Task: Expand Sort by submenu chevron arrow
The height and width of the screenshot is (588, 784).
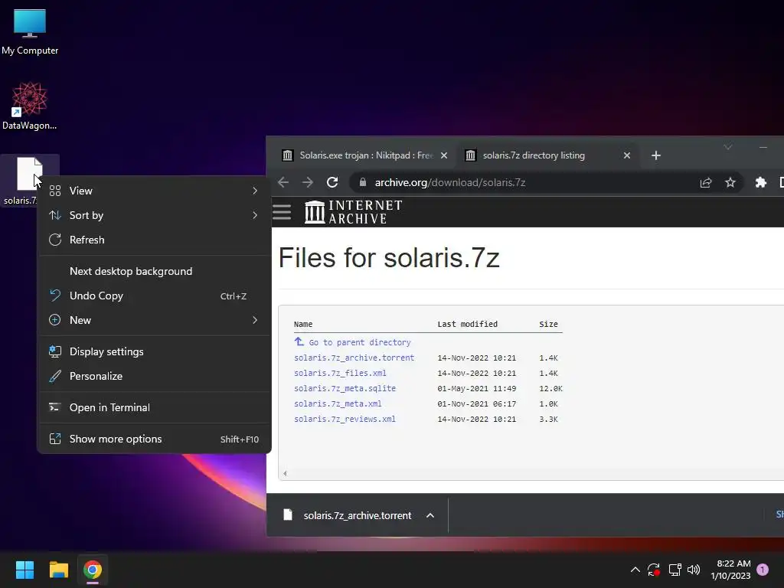Action: click(255, 215)
